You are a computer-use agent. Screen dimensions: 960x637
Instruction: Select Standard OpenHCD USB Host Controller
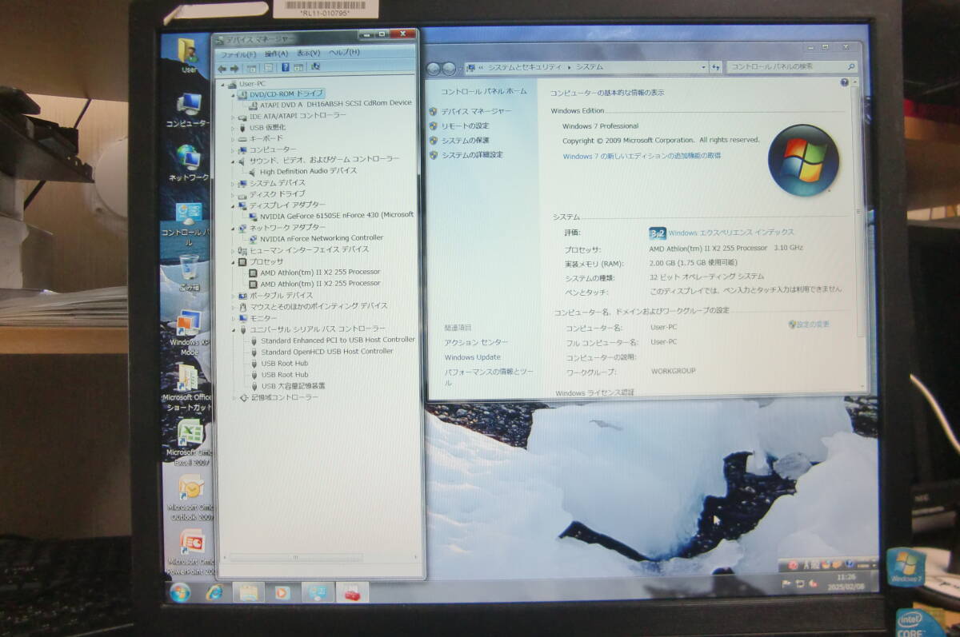pyautogui.click(x=321, y=351)
